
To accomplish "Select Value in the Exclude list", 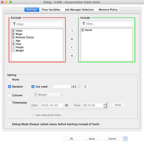I will tap(37, 31).
